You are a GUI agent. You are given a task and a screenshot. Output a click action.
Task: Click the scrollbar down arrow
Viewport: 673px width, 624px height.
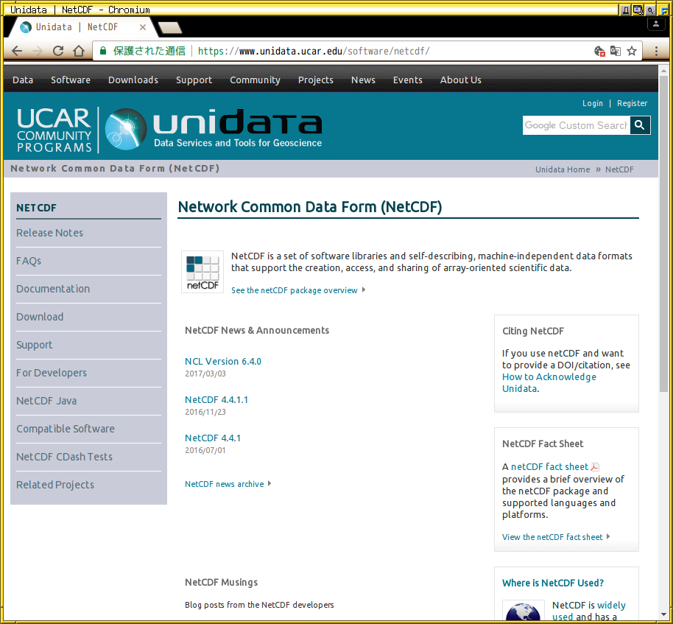point(663,614)
